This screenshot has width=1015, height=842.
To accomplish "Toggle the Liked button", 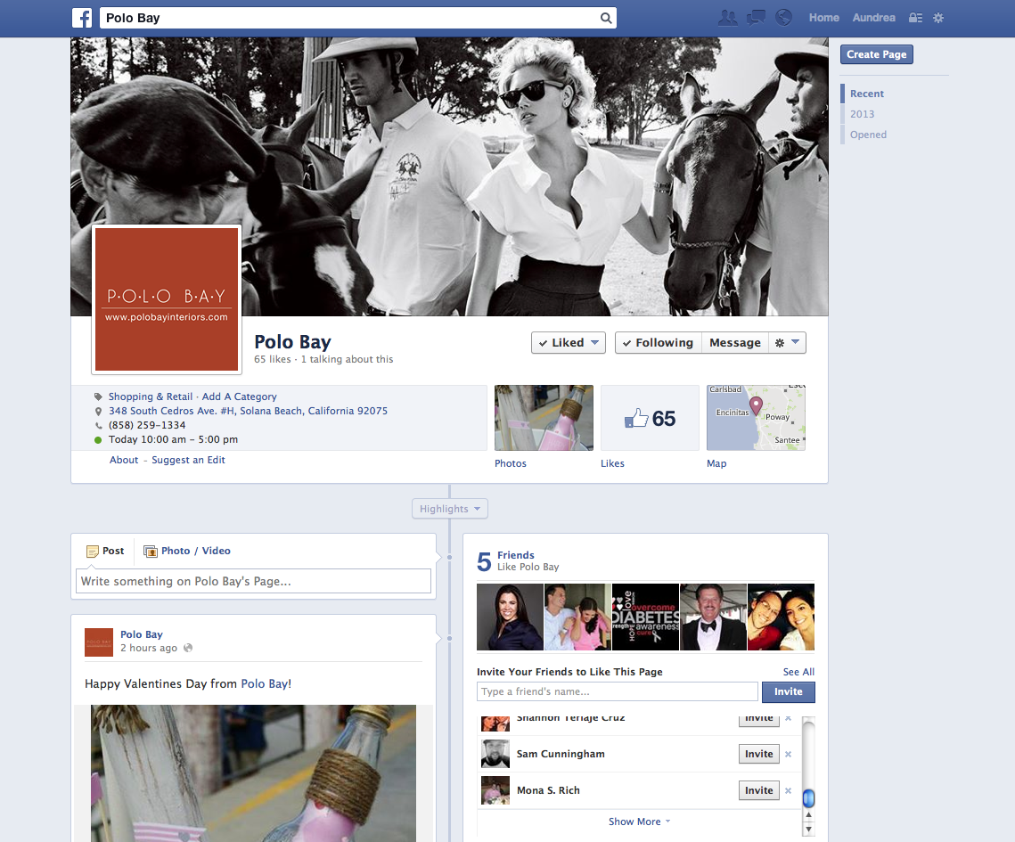I will click(569, 343).
